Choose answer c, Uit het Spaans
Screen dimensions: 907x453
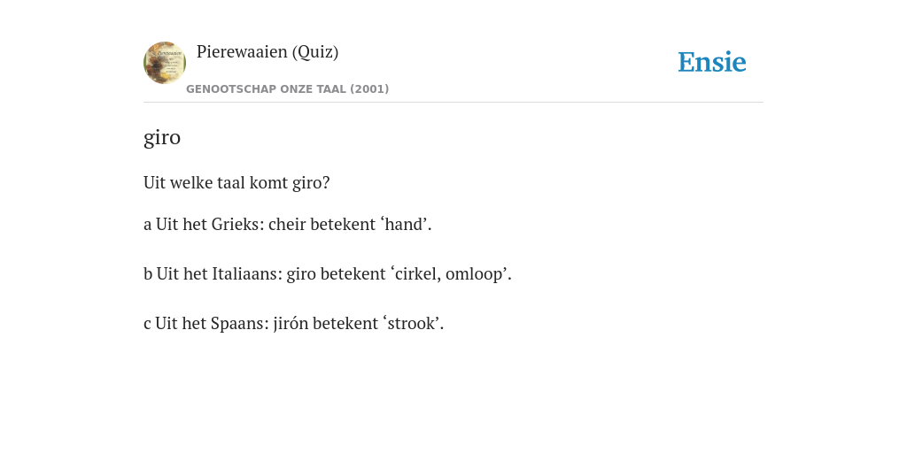click(x=293, y=323)
